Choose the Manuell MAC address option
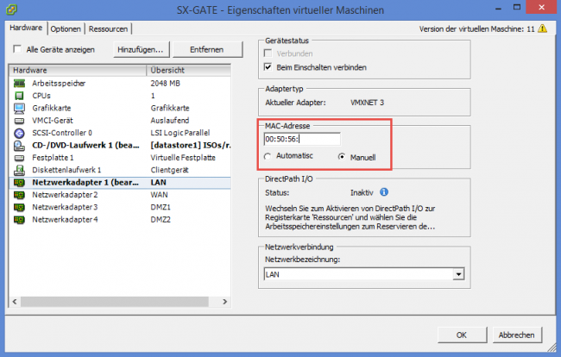This screenshot has width=561, height=357. coord(343,157)
